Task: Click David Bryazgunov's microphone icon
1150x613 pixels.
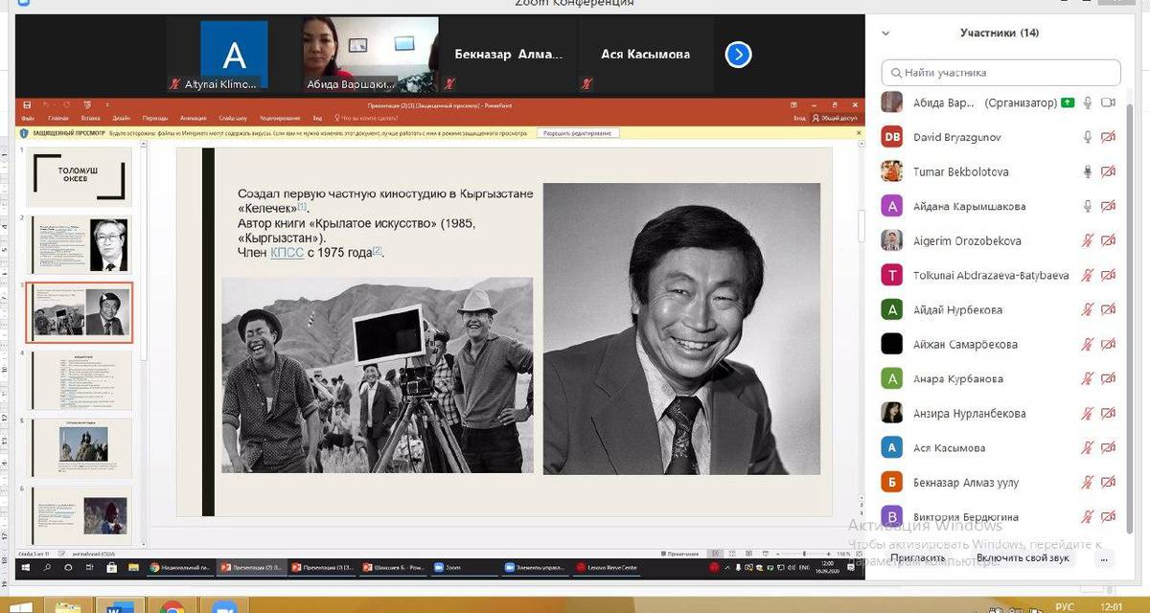Action: (1088, 137)
